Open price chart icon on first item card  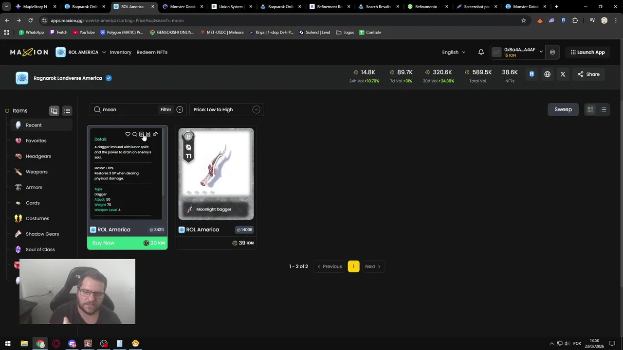pos(148,134)
